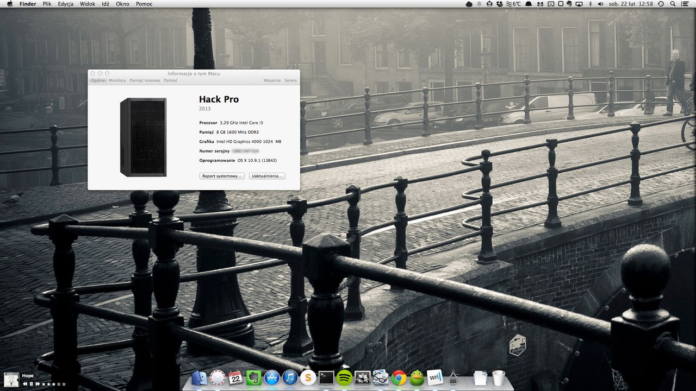Open Spotlight search magnifier in menu bar
Viewport: 696px width, 391px height.
(x=673, y=4)
